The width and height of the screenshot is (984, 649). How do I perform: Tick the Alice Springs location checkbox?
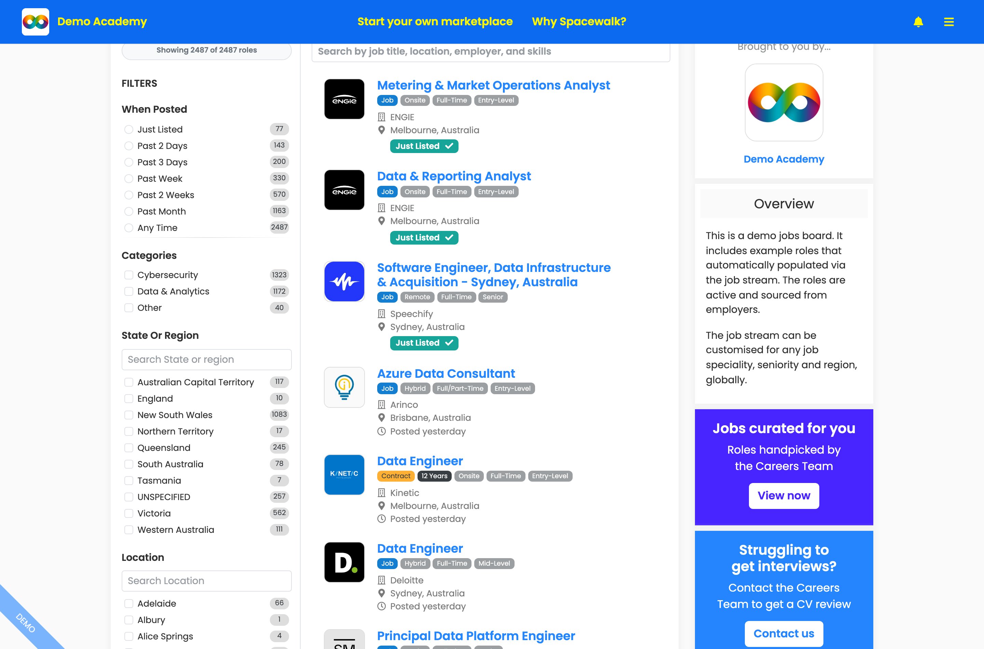129,636
